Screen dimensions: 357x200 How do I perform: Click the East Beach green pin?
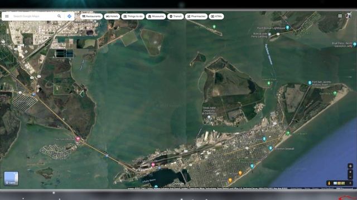point(335,93)
